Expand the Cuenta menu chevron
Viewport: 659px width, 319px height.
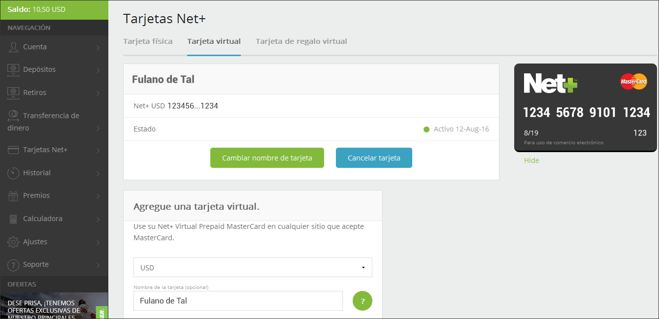tap(98, 47)
